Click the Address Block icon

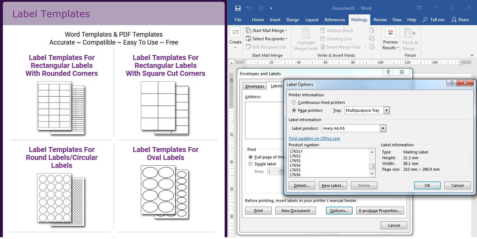[323, 31]
